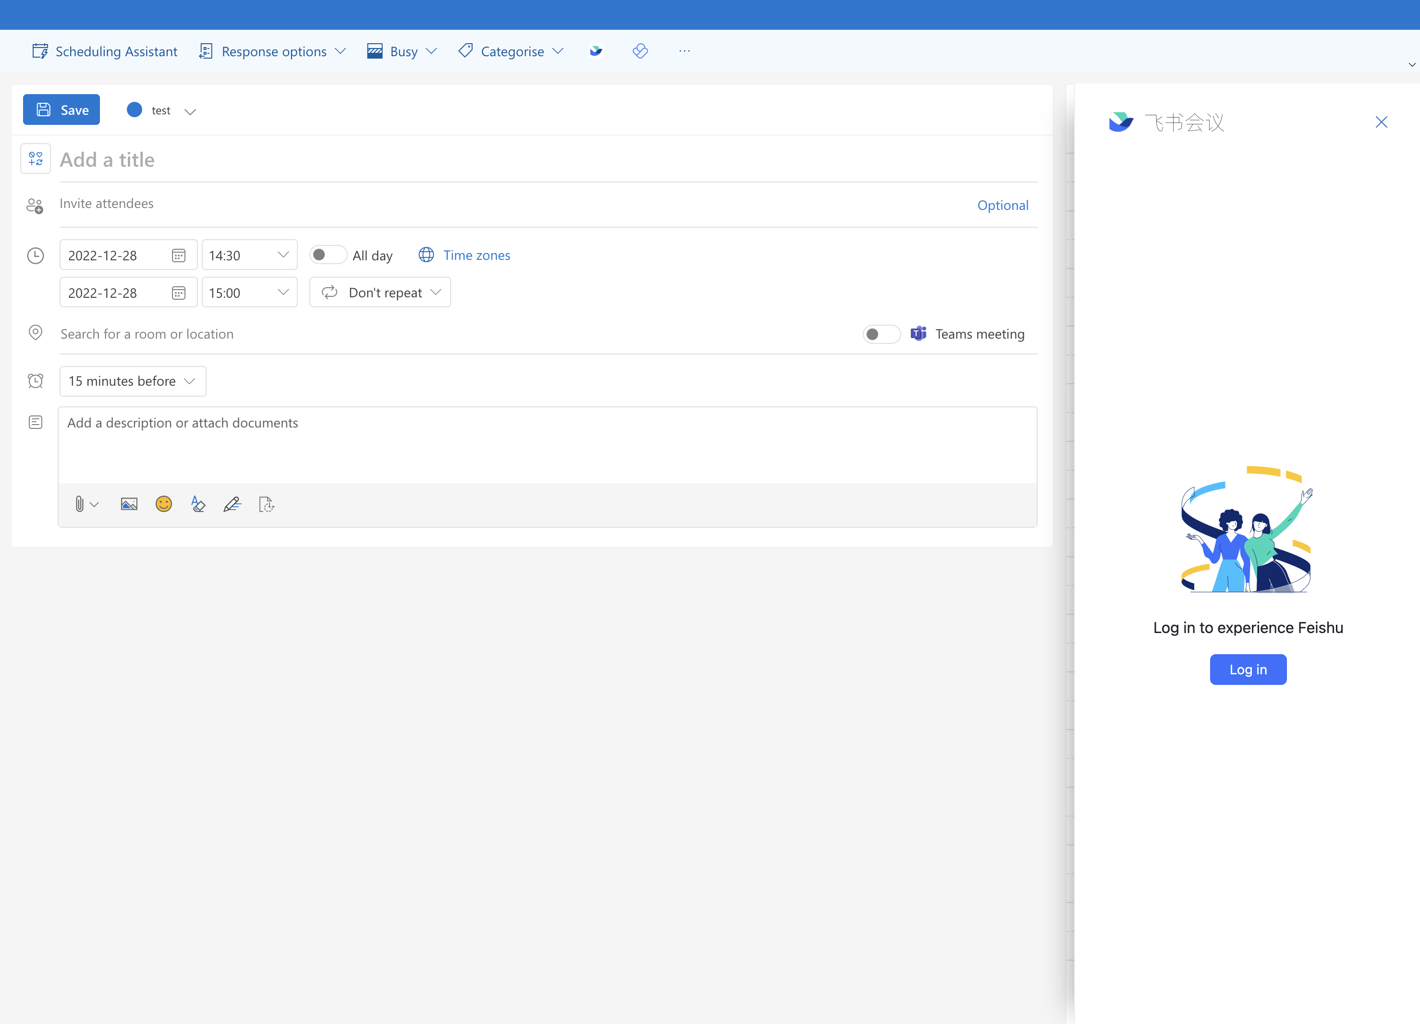Click Log in to experience Feishu
Image resolution: width=1420 pixels, height=1024 pixels.
pyautogui.click(x=1248, y=669)
